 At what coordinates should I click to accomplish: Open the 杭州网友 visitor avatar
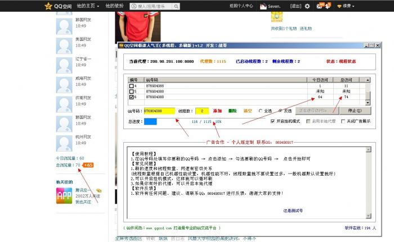[64, 143]
